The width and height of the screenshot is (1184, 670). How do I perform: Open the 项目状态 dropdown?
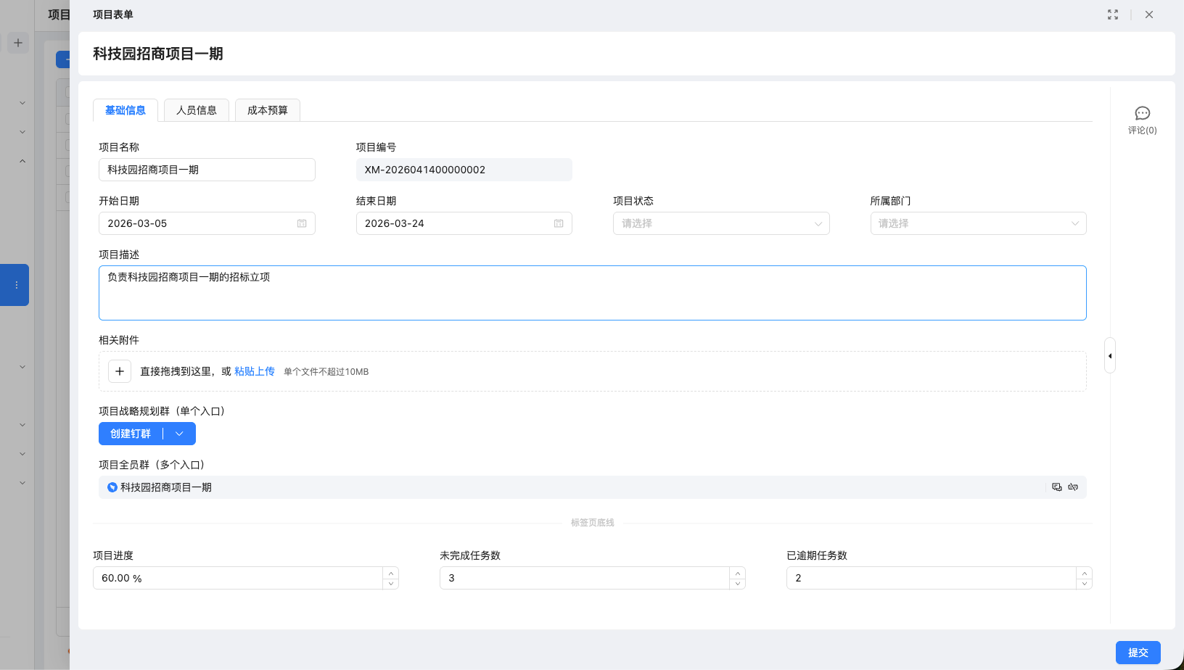pos(721,223)
